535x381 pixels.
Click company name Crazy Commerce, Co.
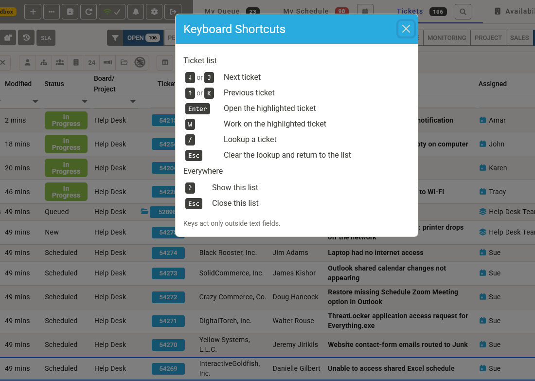point(232,297)
